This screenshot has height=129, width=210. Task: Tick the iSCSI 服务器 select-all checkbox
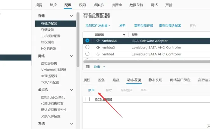pos(88,99)
